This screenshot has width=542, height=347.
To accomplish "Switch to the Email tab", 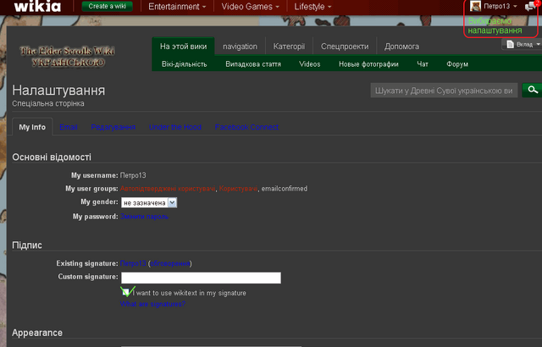I will [69, 127].
